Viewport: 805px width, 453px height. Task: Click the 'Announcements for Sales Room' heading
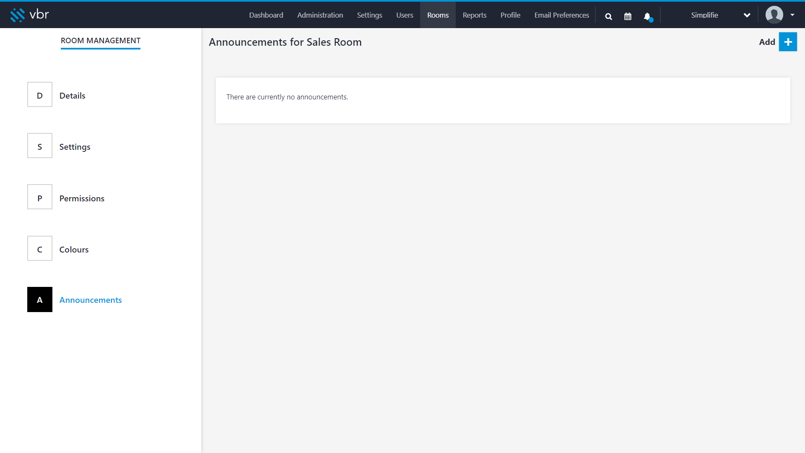coord(285,42)
